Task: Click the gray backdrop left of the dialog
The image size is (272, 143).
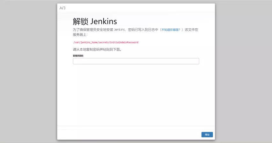Action: pyautogui.click(x=29, y=72)
